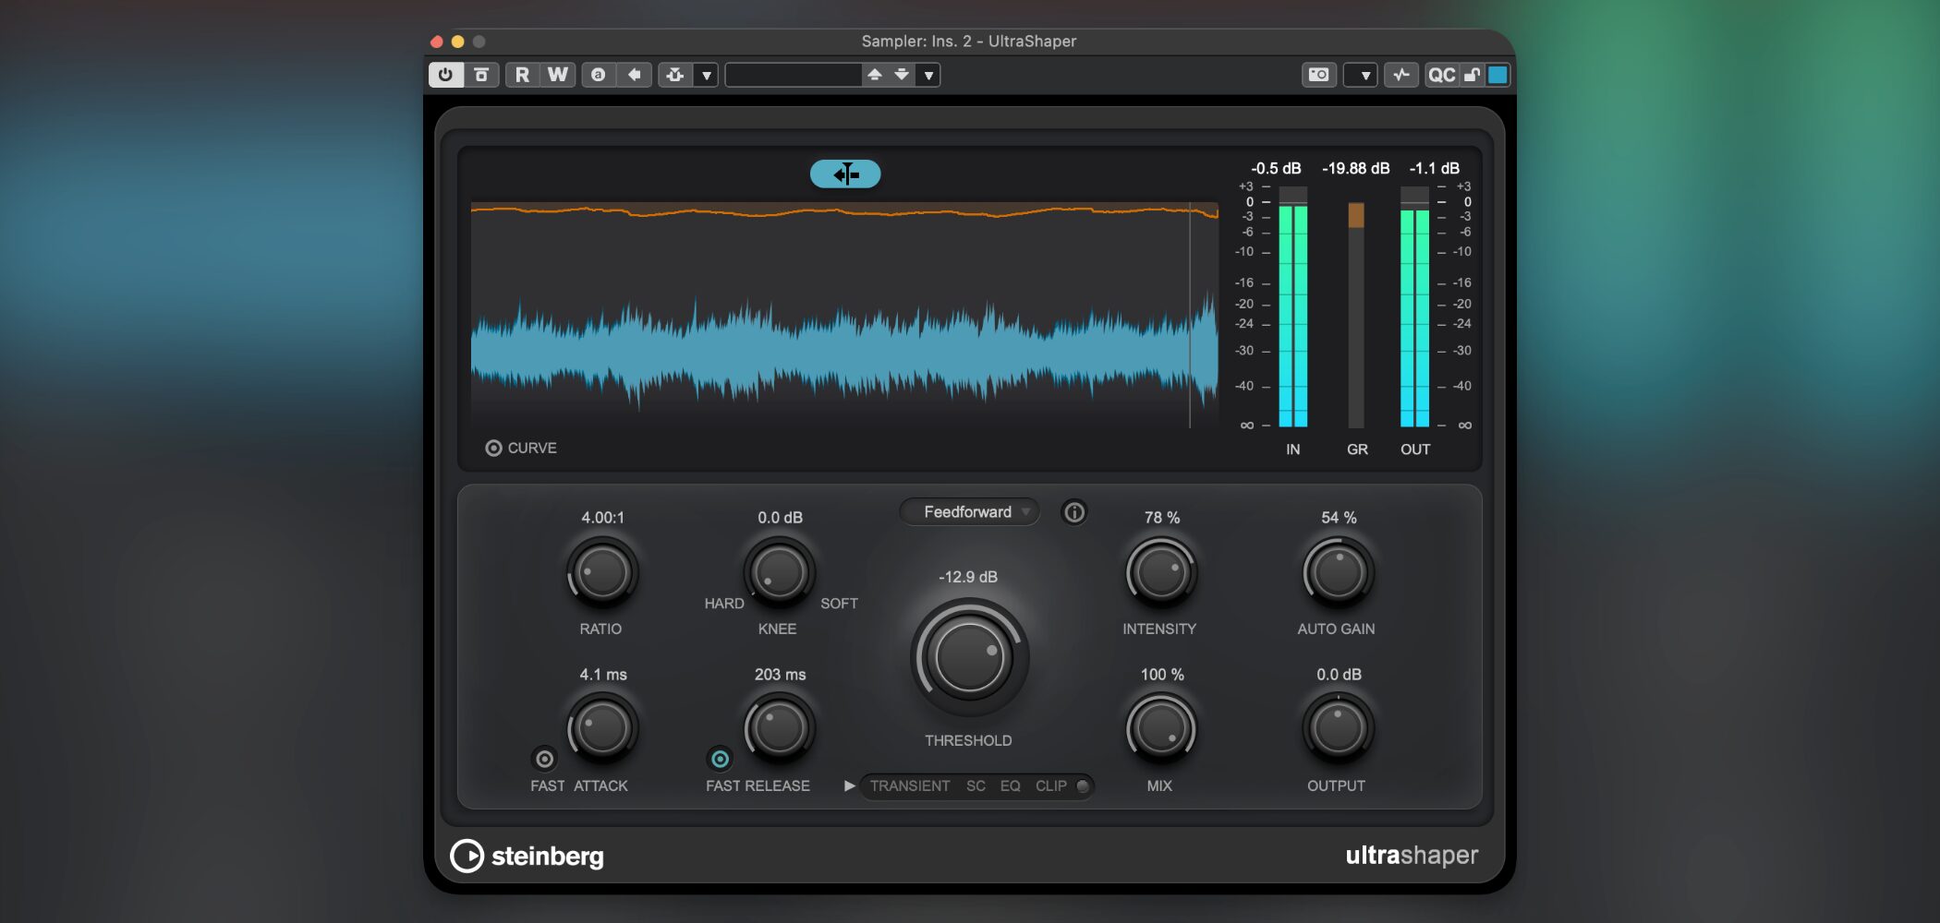Enable Read automation (R) button
The image size is (1940, 923).
click(x=522, y=75)
